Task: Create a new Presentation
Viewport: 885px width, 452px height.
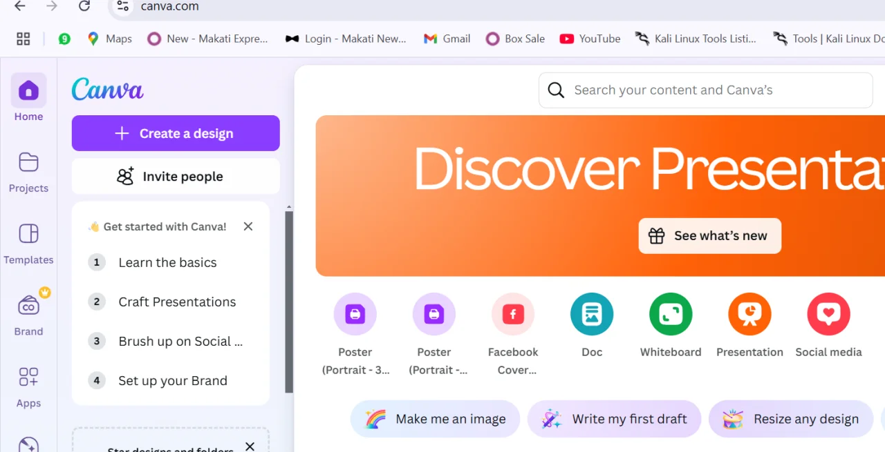Action: (x=749, y=326)
